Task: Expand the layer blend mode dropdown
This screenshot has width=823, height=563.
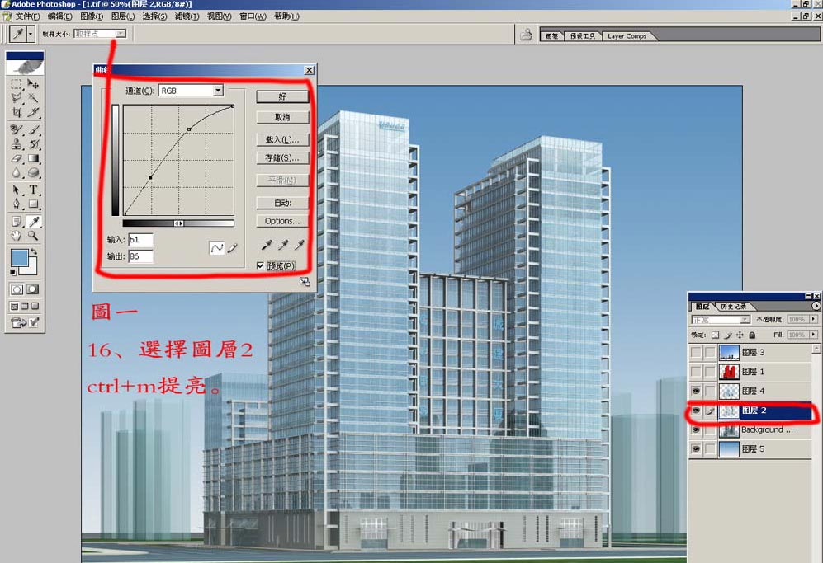Action: [745, 319]
